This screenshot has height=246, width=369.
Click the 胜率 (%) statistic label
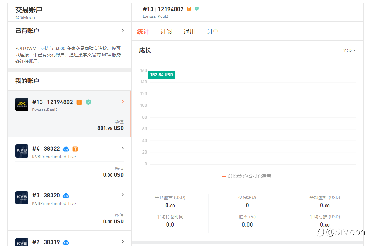pyautogui.click(x=247, y=217)
